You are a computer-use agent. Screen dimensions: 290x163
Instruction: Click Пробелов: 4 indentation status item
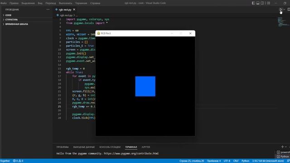coord(214,161)
